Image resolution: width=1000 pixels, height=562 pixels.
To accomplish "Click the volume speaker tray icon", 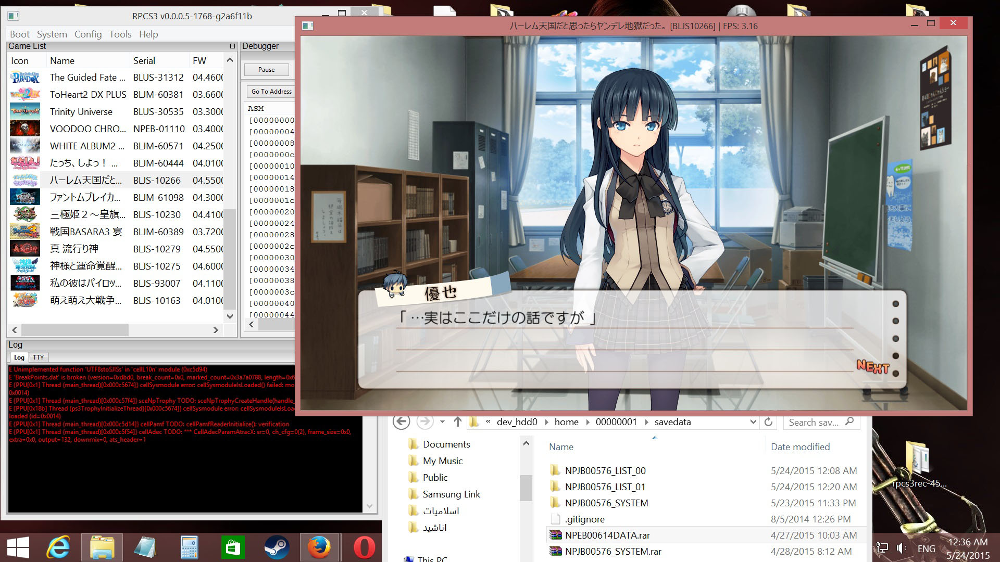I will (x=902, y=548).
